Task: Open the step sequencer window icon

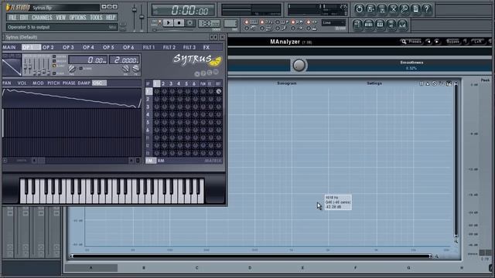Action: pyautogui.click(x=369, y=25)
